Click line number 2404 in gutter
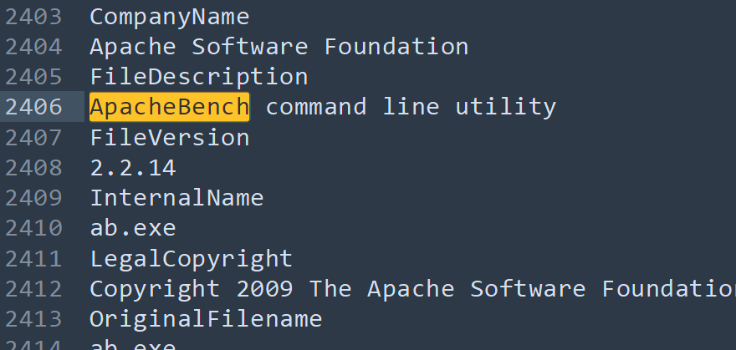The image size is (736, 350). (33, 47)
